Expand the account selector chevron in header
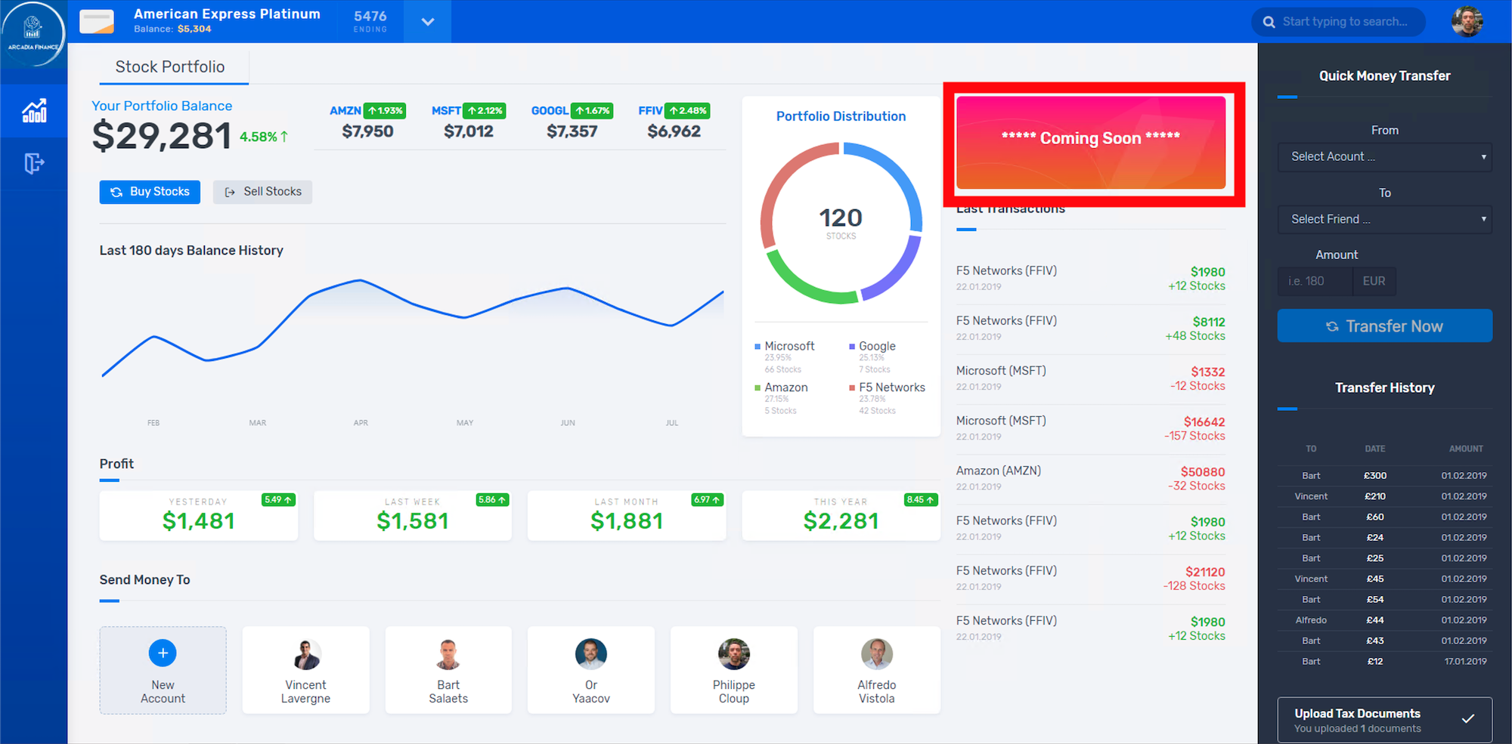 pos(428,22)
